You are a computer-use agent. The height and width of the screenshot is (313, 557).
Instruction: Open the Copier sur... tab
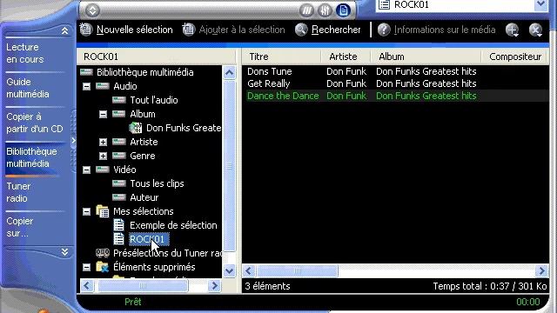pyautogui.click(x=19, y=227)
